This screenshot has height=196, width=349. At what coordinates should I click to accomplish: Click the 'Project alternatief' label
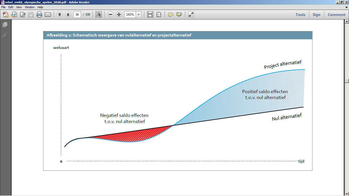click(283, 65)
